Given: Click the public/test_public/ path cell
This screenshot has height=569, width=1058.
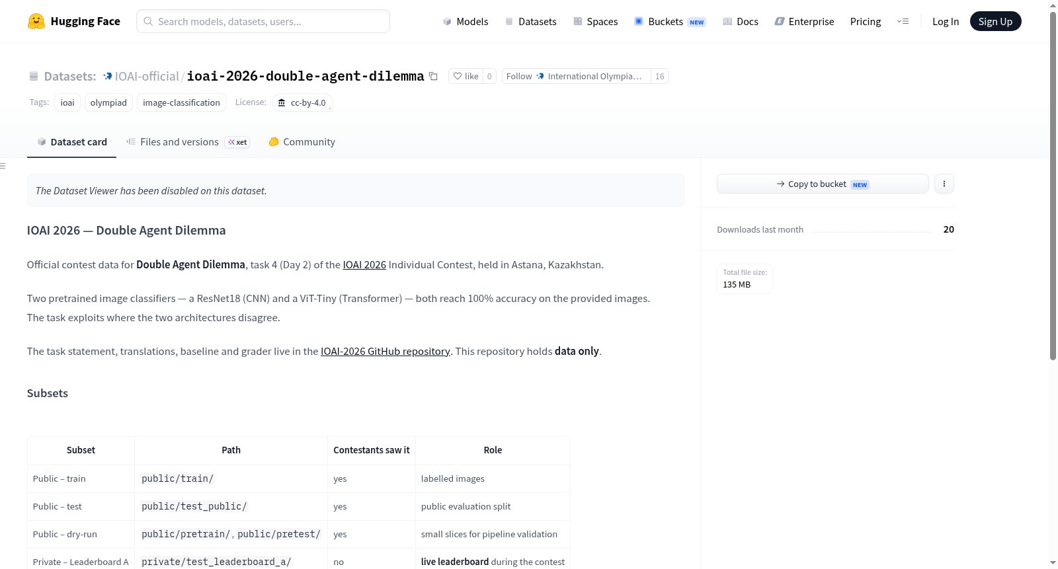Looking at the screenshot, I should (x=231, y=506).
